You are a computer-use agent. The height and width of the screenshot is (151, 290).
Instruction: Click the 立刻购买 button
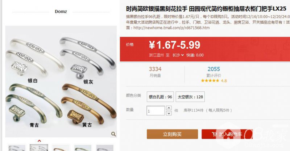172,134
